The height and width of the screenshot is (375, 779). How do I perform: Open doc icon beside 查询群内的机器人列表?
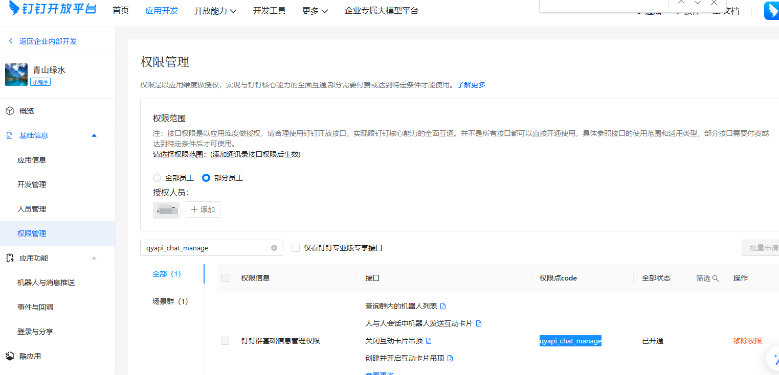(443, 306)
